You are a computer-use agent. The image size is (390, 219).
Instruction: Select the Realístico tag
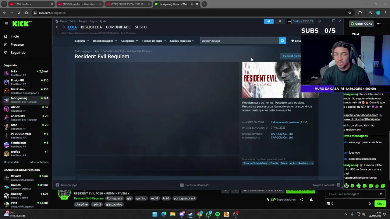tap(303, 163)
